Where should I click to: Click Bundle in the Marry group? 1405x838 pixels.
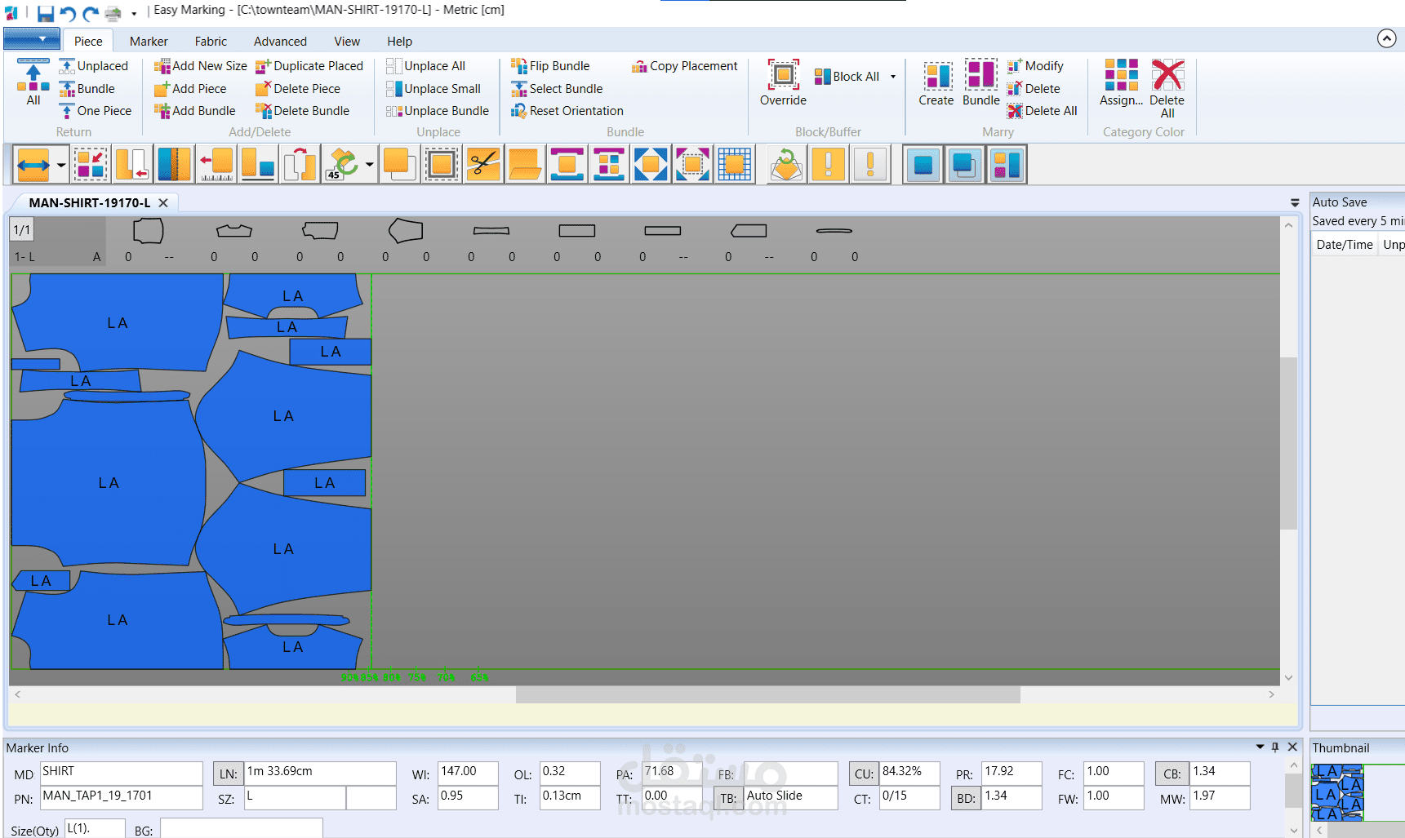(x=981, y=82)
